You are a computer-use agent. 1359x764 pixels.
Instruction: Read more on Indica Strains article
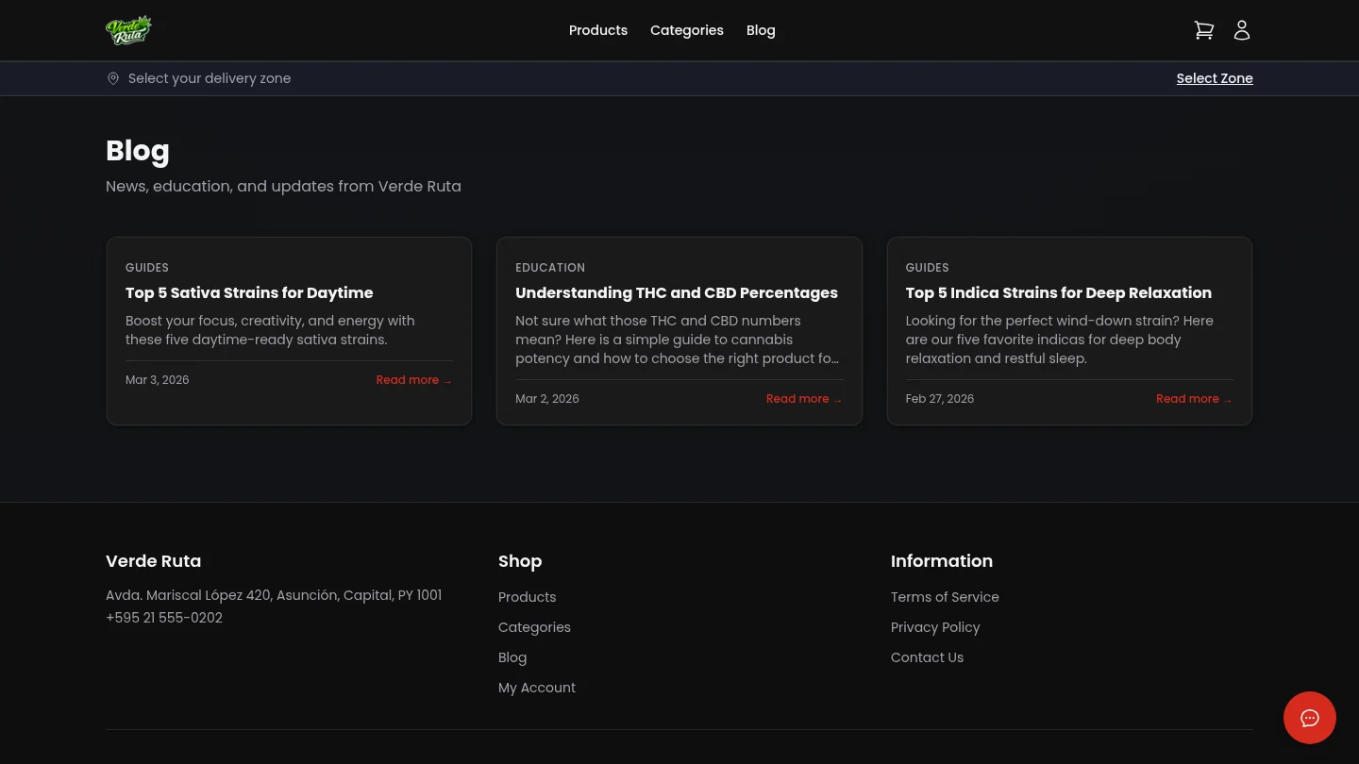(x=1193, y=399)
